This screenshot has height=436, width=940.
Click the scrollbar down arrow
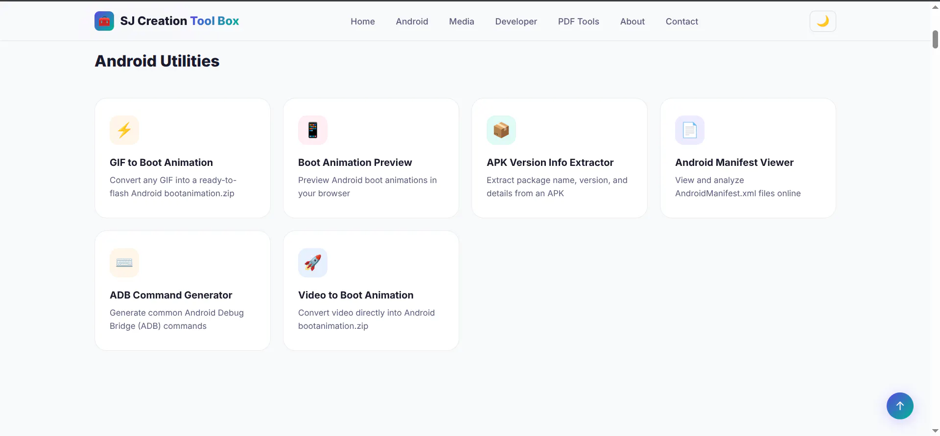(x=935, y=431)
